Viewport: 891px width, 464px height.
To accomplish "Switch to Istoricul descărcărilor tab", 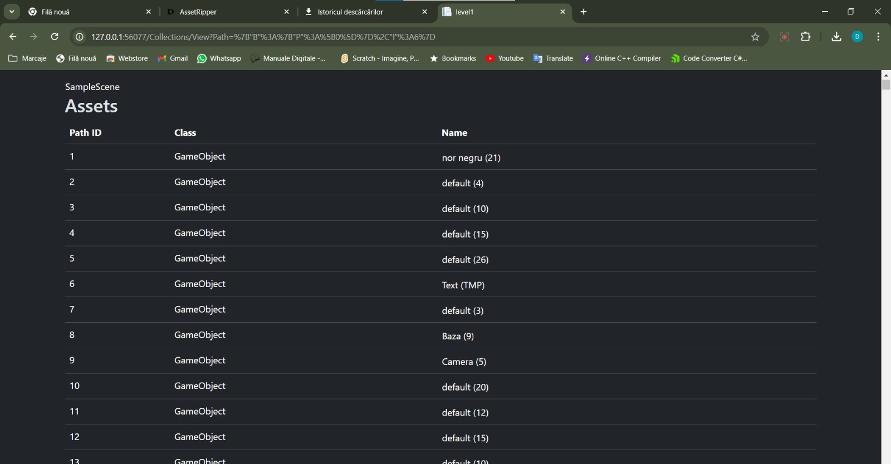I will click(x=365, y=12).
